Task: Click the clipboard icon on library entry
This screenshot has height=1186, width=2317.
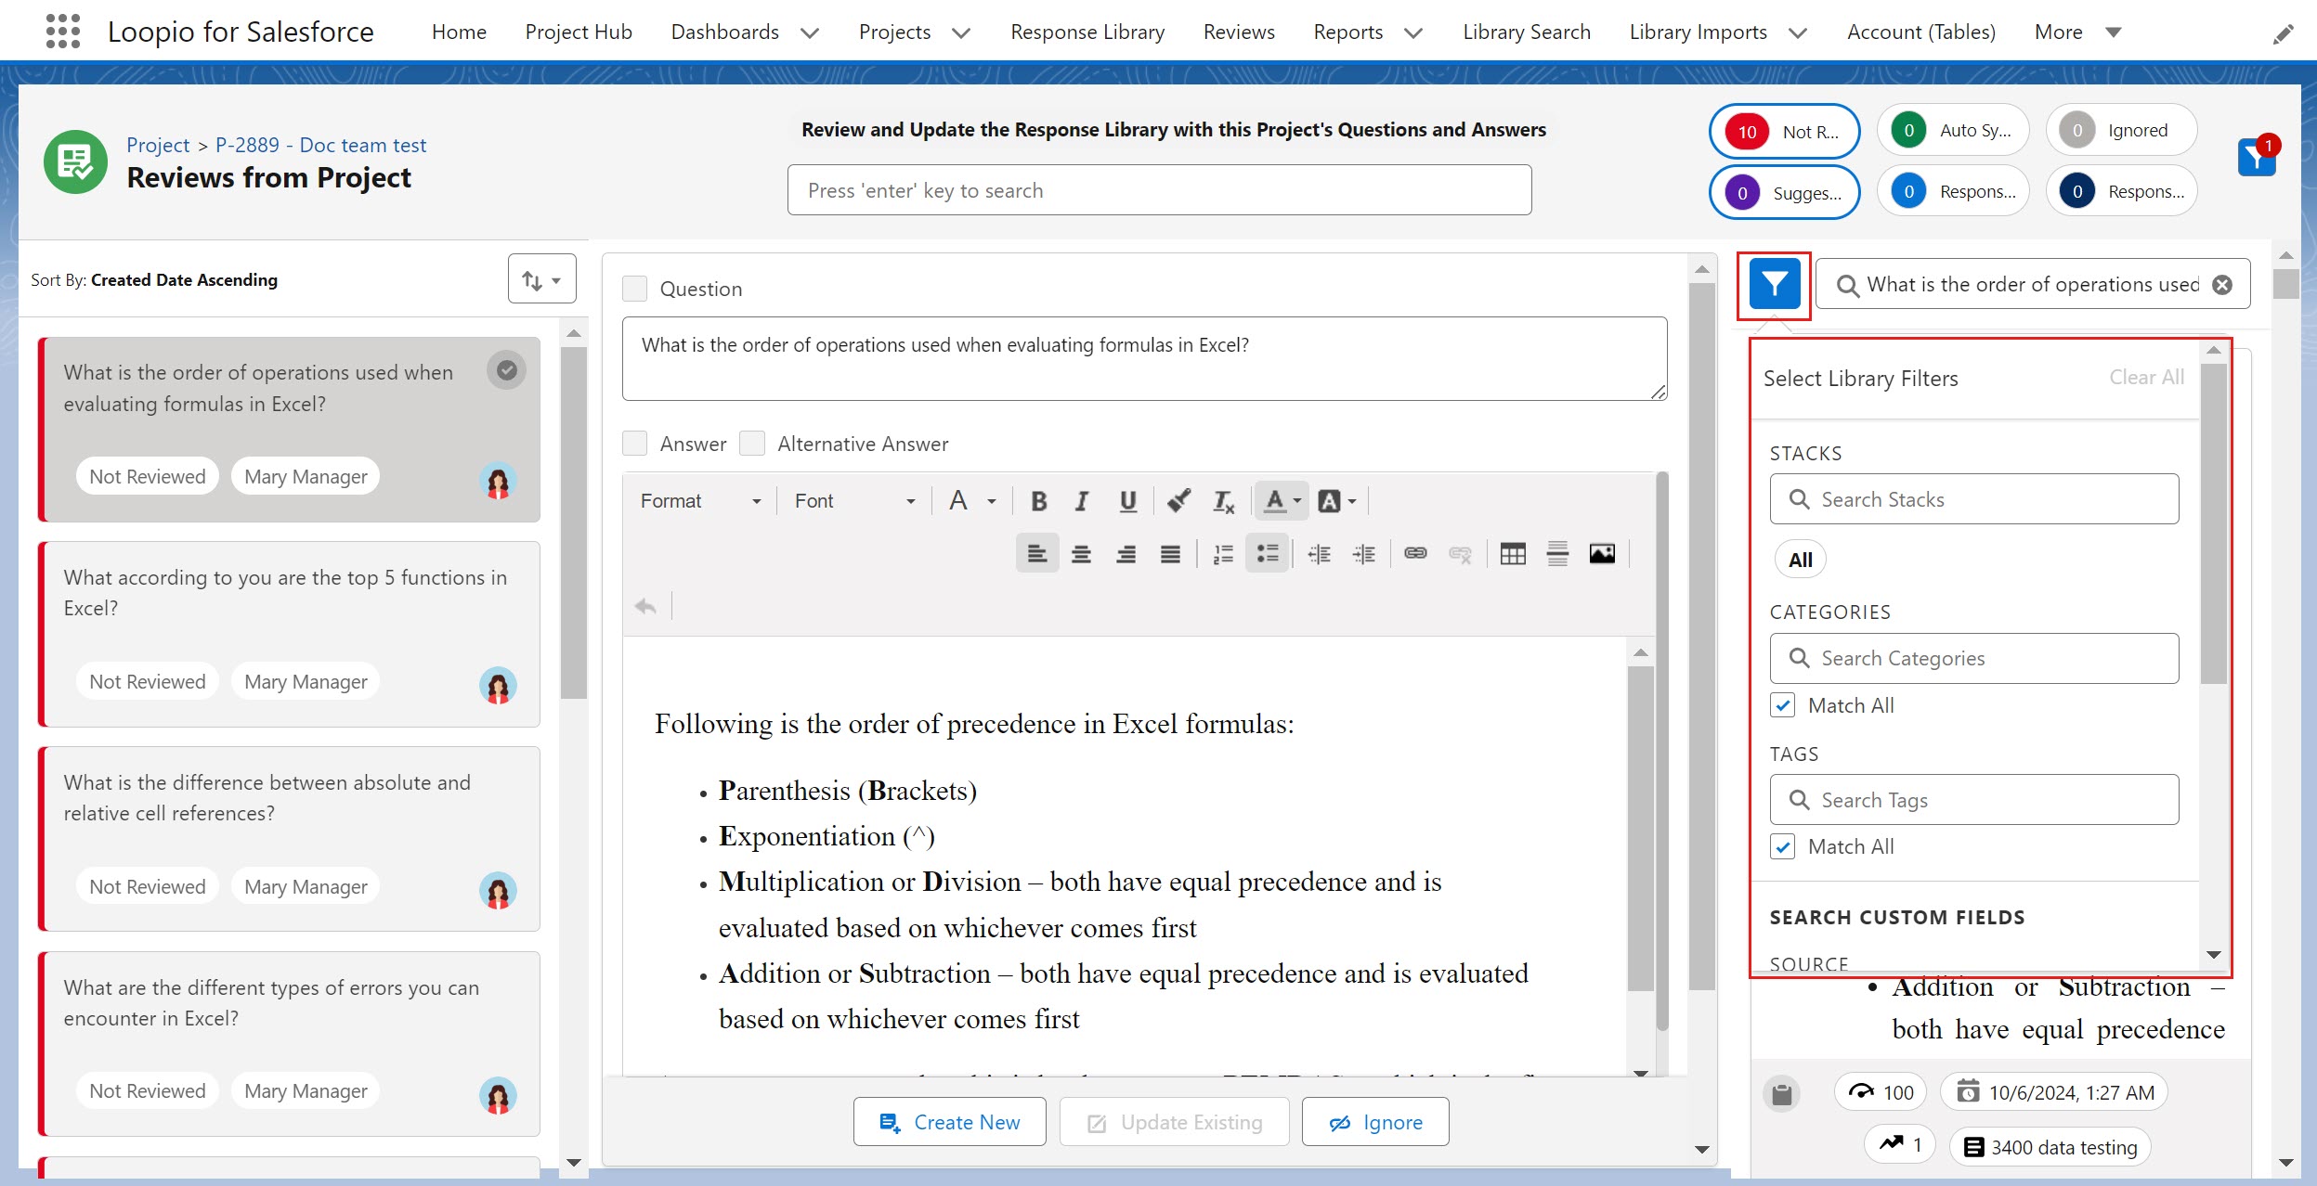Action: [1781, 1094]
